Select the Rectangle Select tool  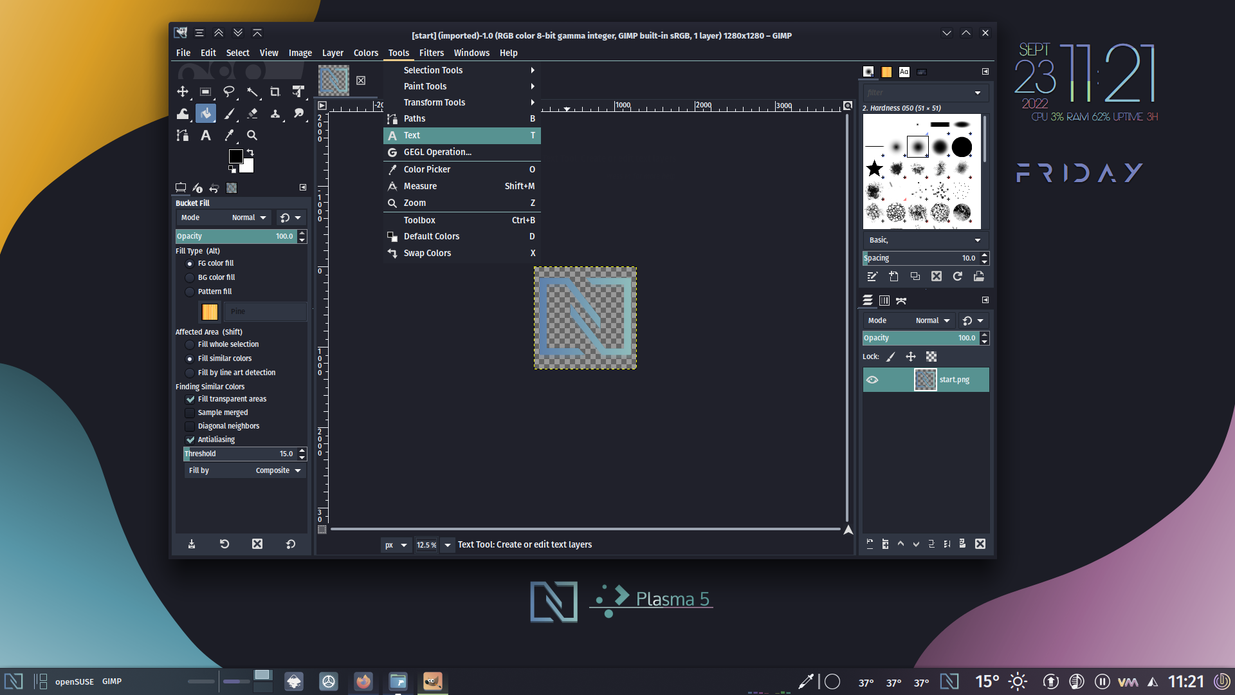tap(206, 91)
